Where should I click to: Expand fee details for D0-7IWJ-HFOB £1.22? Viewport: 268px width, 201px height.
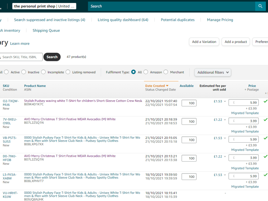point(225,157)
